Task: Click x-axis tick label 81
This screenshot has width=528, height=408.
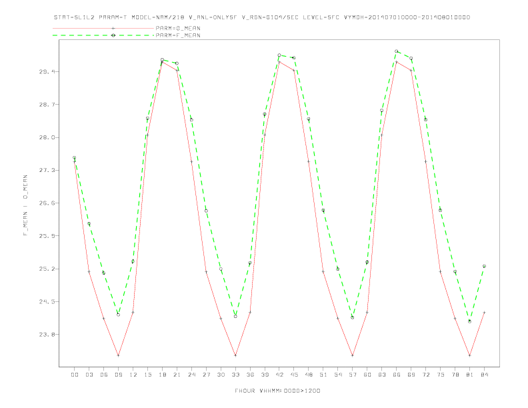Action: 470,375
